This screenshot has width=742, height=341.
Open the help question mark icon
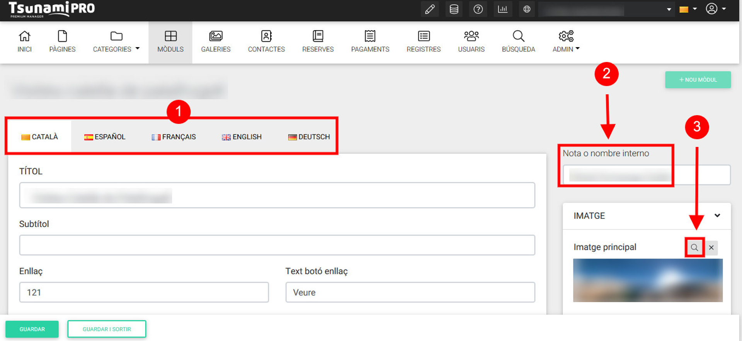pyautogui.click(x=478, y=9)
